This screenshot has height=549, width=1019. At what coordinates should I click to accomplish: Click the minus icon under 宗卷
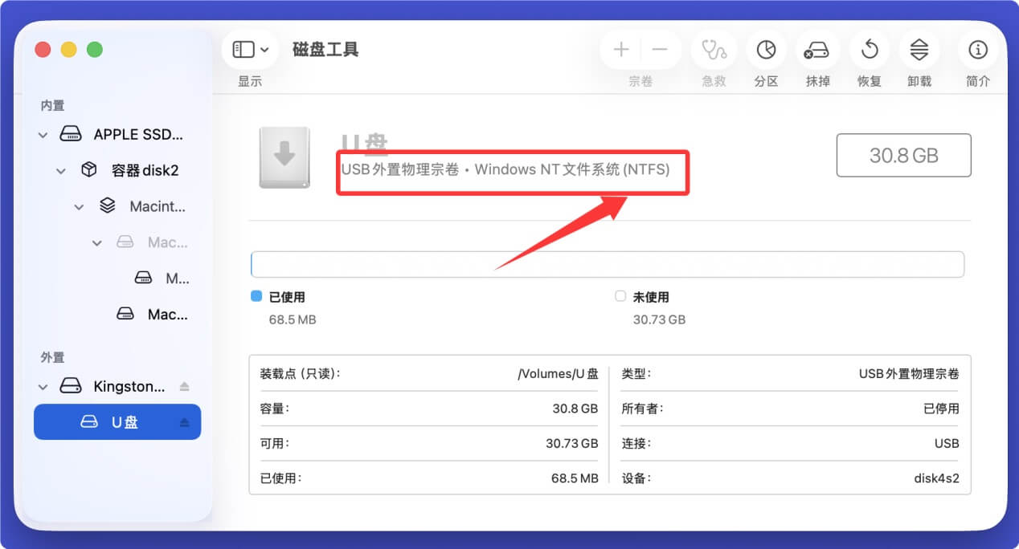661,50
